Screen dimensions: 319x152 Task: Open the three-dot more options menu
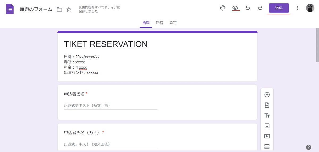(298, 8)
